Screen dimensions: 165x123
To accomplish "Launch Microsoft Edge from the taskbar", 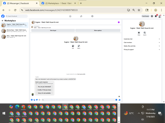I will (17, 107).
